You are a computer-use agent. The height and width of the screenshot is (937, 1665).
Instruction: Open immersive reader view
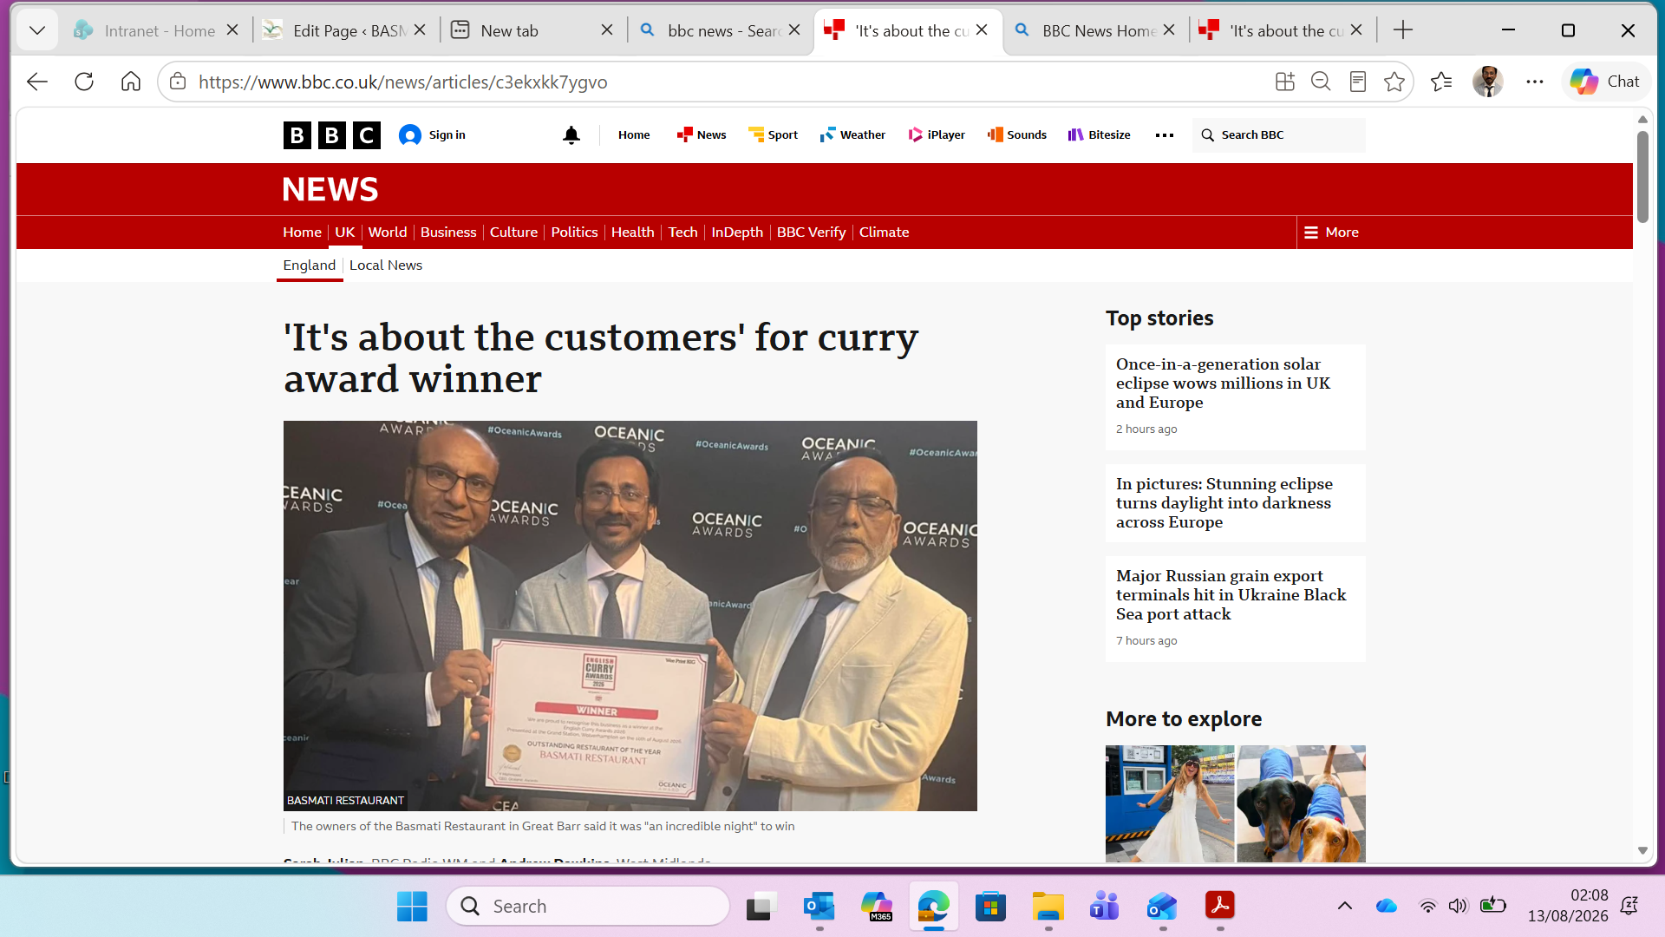coord(1358,82)
